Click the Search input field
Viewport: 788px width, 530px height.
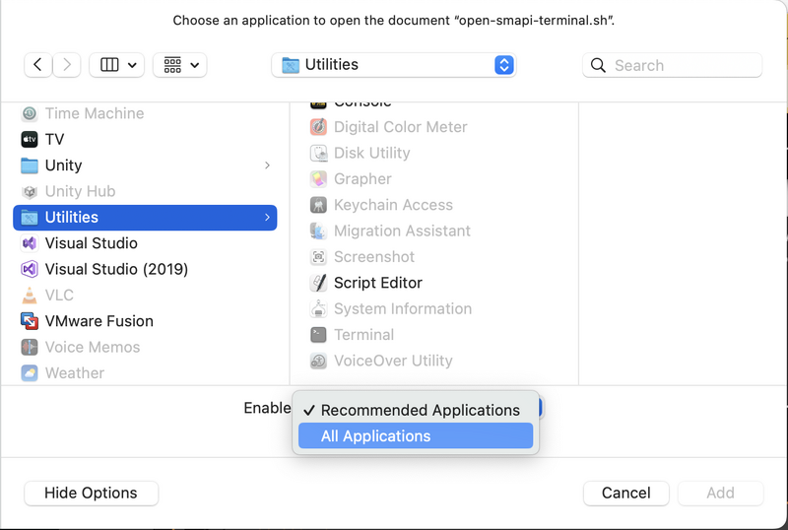pos(673,65)
